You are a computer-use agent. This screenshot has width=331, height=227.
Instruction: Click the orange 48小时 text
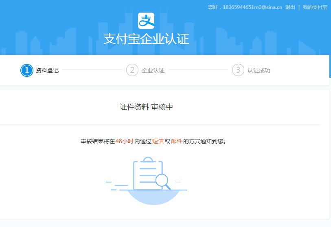pos(124,141)
